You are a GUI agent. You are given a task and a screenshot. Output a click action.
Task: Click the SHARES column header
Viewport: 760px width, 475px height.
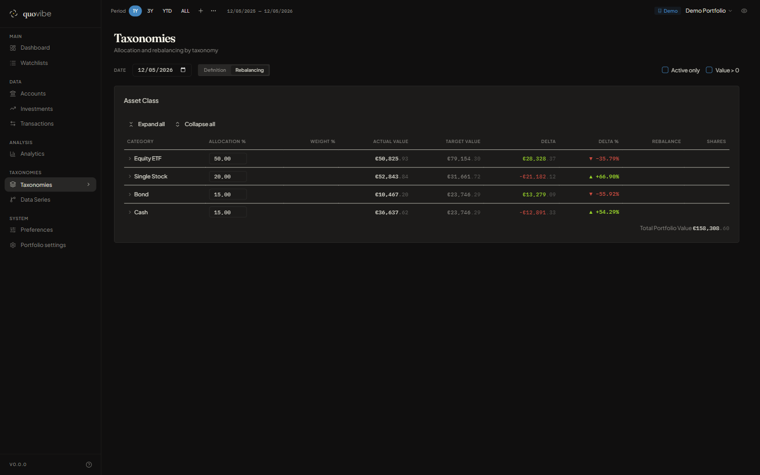(716, 141)
